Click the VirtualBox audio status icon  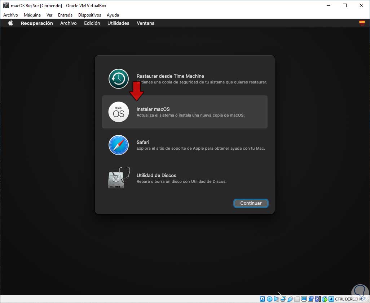pos(276,299)
